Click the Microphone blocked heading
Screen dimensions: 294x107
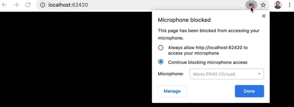point(184,20)
